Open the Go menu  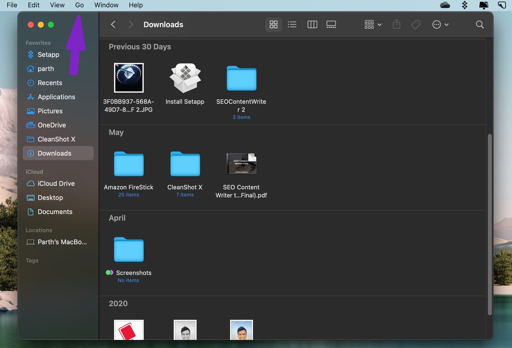pyautogui.click(x=79, y=5)
